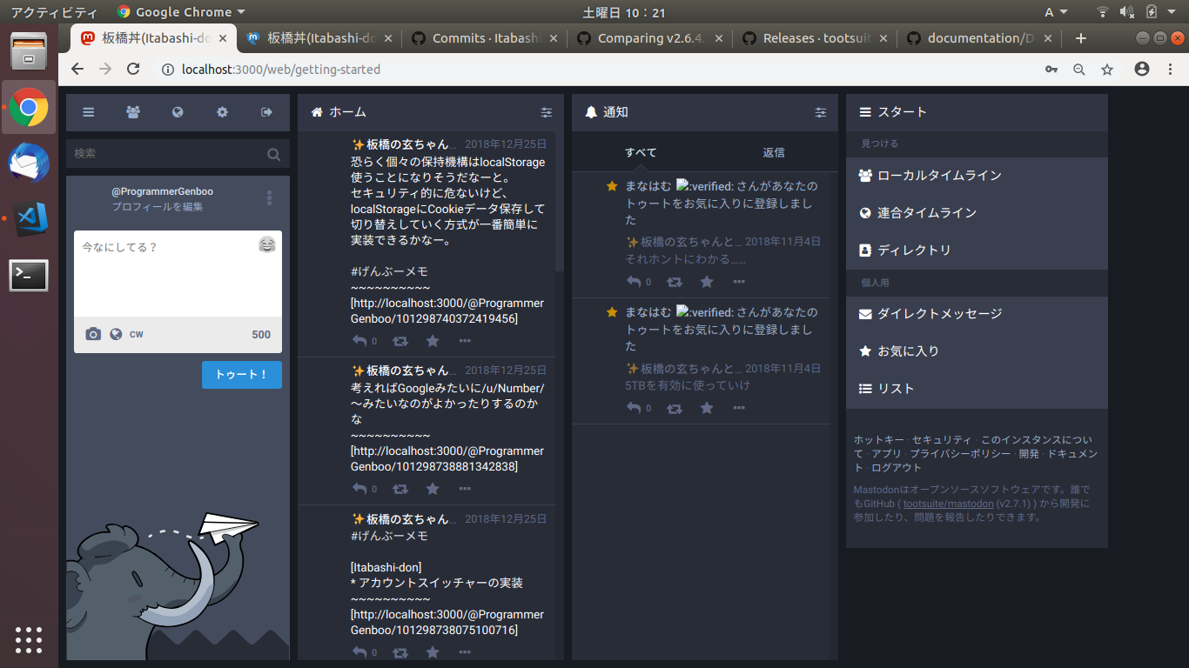
Task: Boost the first notification's toot
Action: 675,282
